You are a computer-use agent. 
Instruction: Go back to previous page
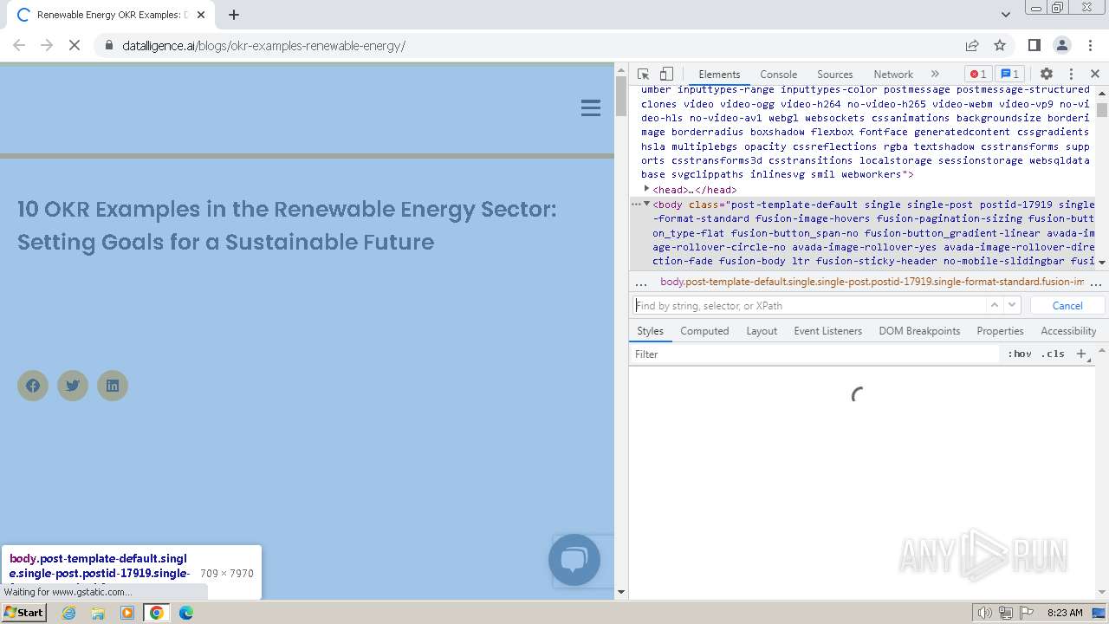[19, 45]
